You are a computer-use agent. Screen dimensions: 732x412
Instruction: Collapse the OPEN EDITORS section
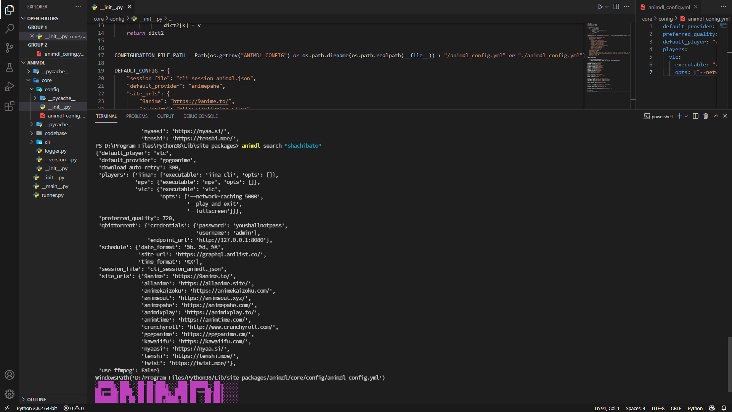point(43,18)
